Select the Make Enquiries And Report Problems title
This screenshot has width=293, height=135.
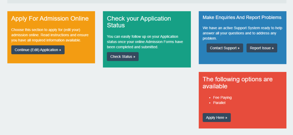pyautogui.click(x=242, y=18)
